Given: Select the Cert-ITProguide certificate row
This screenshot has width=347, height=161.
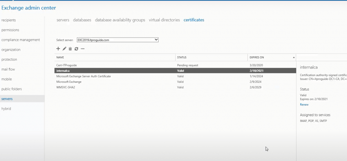Looking at the screenshot, I should 175,65.
